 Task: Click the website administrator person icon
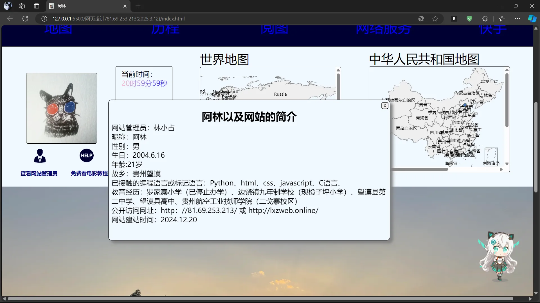coord(40,156)
